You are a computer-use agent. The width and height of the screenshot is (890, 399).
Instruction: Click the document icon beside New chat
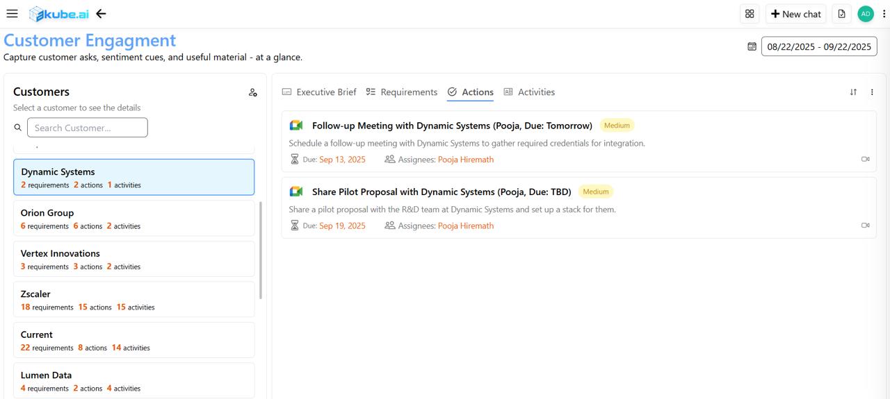(x=841, y=14)
